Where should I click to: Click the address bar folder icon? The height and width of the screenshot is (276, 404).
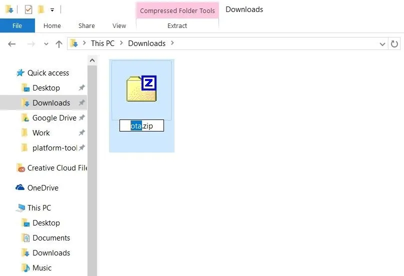coord(74,43)
